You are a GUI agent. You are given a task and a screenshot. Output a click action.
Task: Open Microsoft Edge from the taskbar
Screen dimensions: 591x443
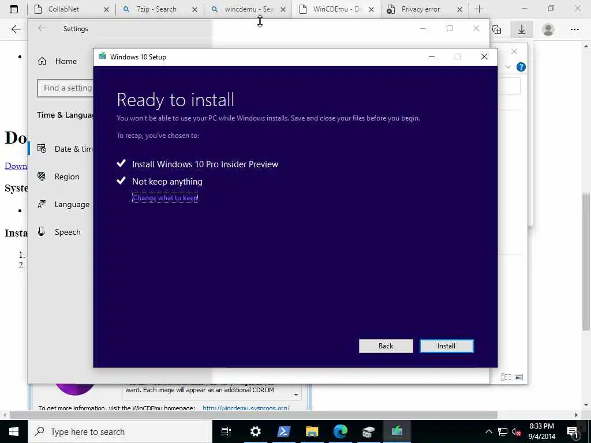click(x=340, y=431)
